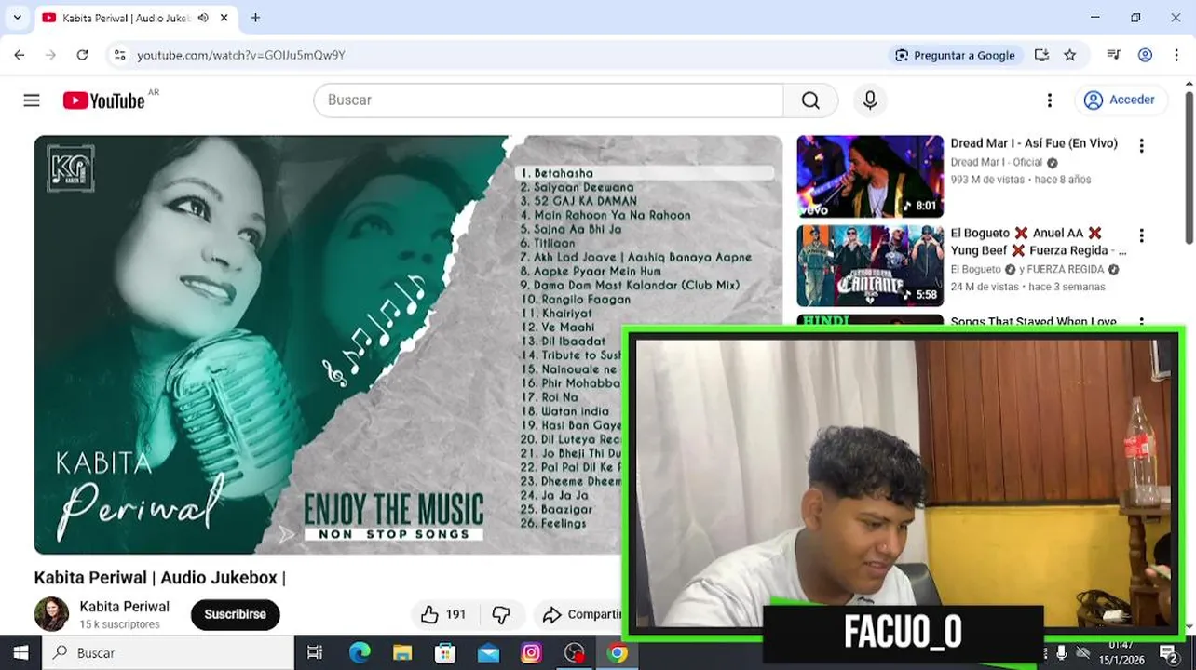Focus the Windows taskbar Buscar search
Viewport: 1196px width, 670px height.
(168, 653)
